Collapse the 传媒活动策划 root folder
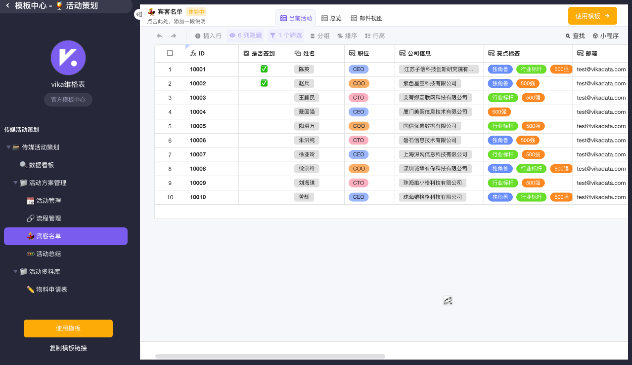The width and height of the screenshot is (632, 365). click(x=8, y=147)
